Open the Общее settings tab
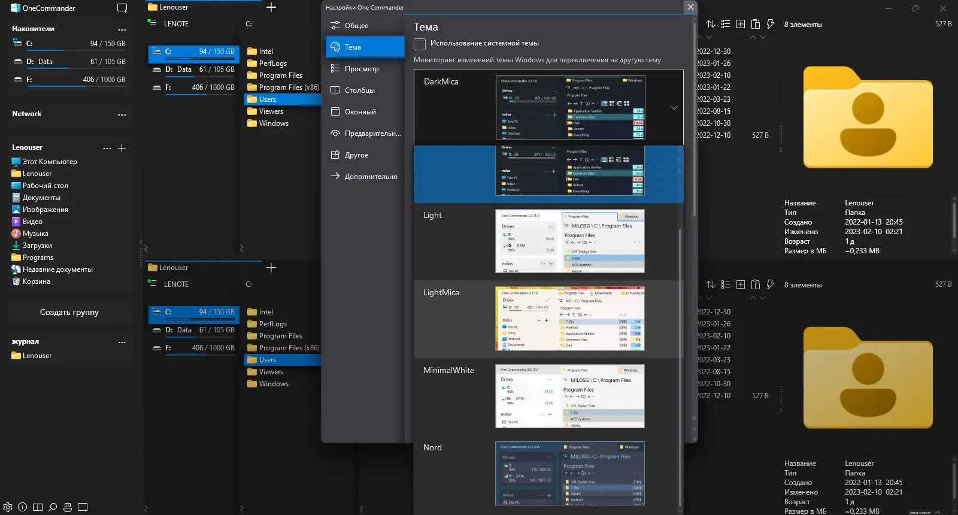The width and height of the screenshot is (958, 515). (x=365, y=26)
